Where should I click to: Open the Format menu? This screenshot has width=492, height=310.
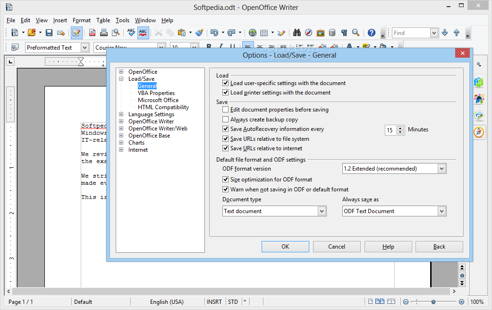pos(82,20)
